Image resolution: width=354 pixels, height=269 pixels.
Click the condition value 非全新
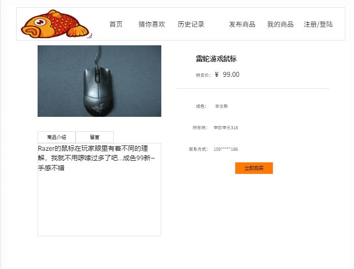click(x=221, y=106)
